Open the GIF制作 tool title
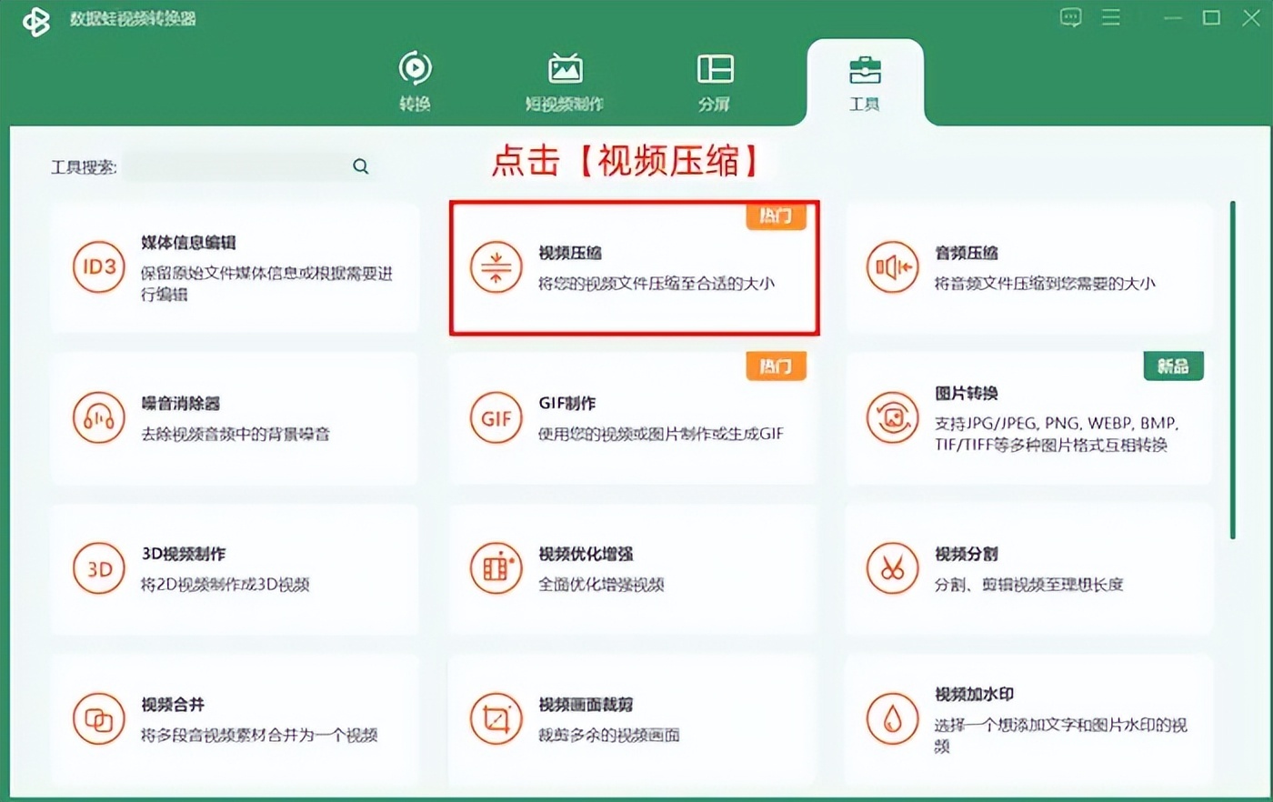Screen dimensions: 1273x802 tap(567, 404)
